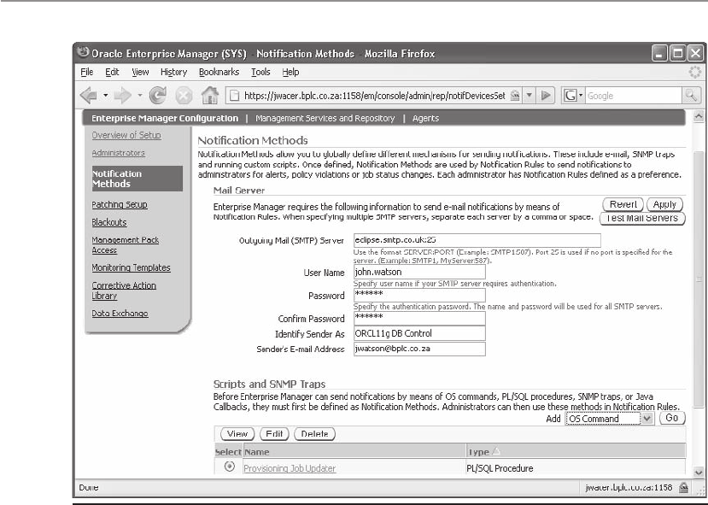Viewport: 708px width, 505px height.
Task: Click the Outgoing Mail SMTP Server field
Action: [x=477, y=240]
